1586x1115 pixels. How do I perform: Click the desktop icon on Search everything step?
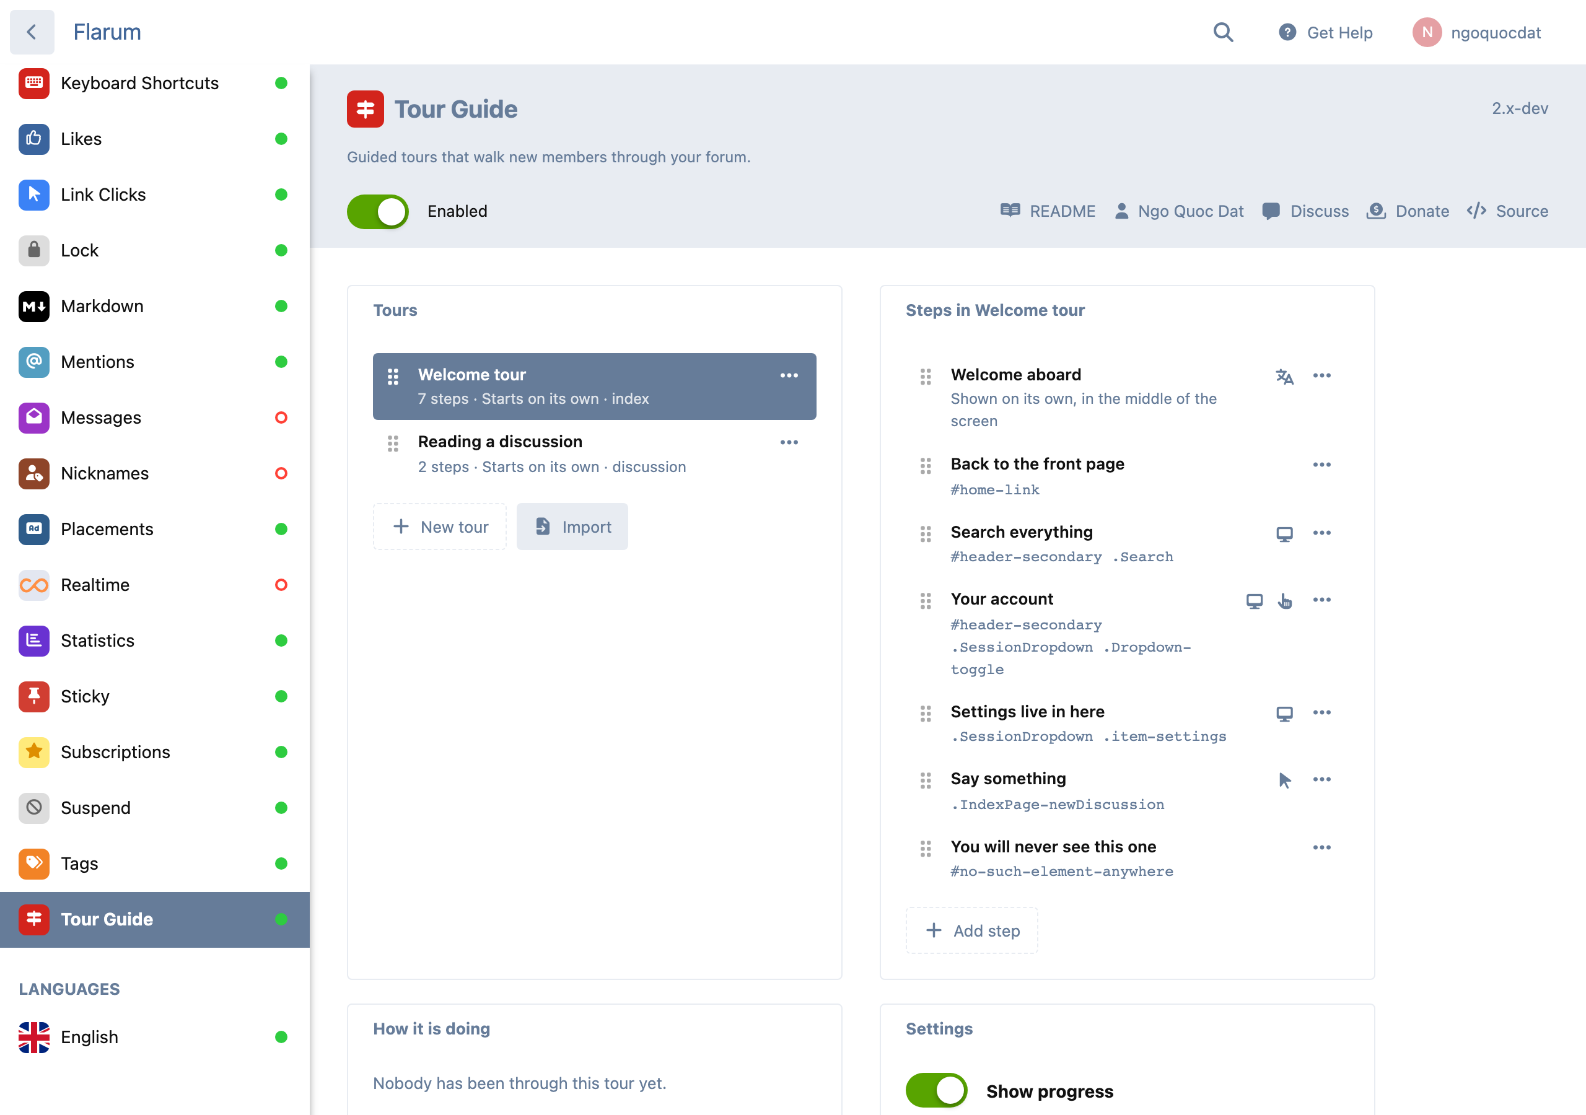1284,534
